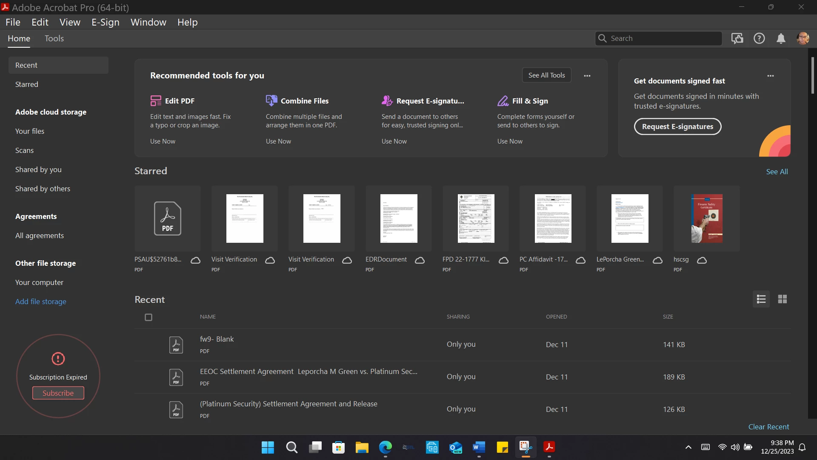Open options menu for Recommended tools
The image size is (817, 460).
(x=587, y=76)
